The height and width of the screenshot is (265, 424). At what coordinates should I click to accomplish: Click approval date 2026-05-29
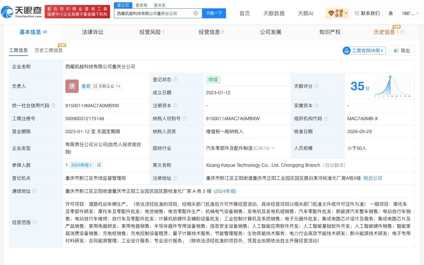359,132
